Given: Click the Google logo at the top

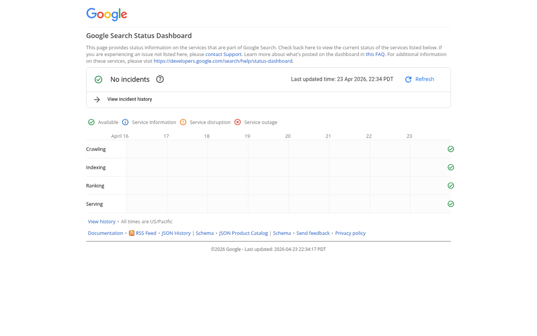Looking at the screenshot, I should coord(107,14).
